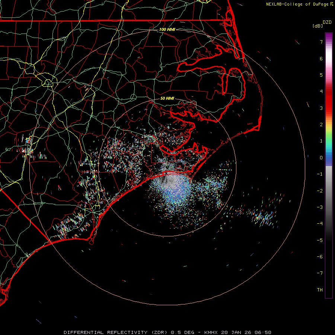Select the 100 NMI range ring label
The image size is (335, 335).
pos(167,29)
